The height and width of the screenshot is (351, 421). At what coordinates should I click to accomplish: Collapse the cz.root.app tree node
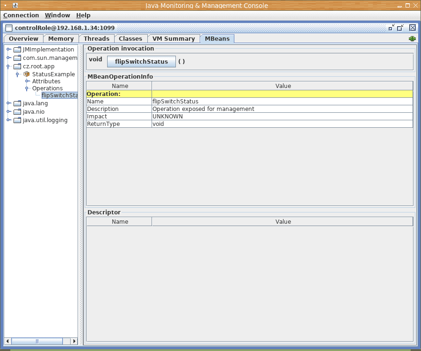click(8, 66)
